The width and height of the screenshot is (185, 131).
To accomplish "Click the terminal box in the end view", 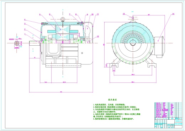I will click(x=159, y=47).
